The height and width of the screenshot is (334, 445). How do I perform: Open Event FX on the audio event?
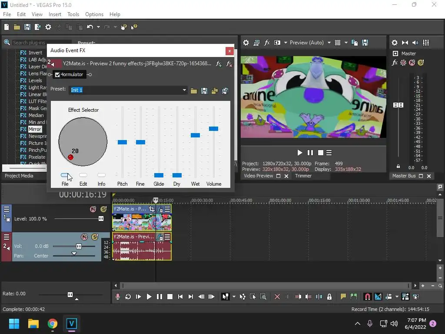pyautogui.click(x=160, y=237)
